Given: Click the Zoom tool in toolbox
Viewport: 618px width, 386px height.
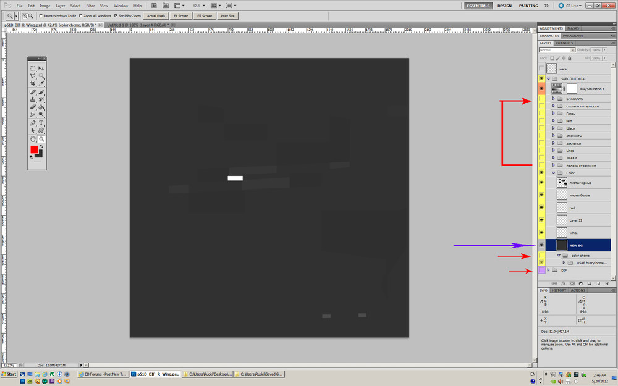Looking at the screenshot, I should pyautogui.click(x=41, y=139).
